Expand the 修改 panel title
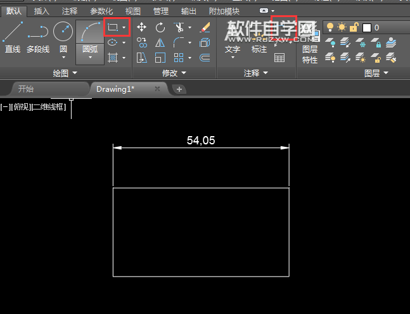 [x=174, y=73]
